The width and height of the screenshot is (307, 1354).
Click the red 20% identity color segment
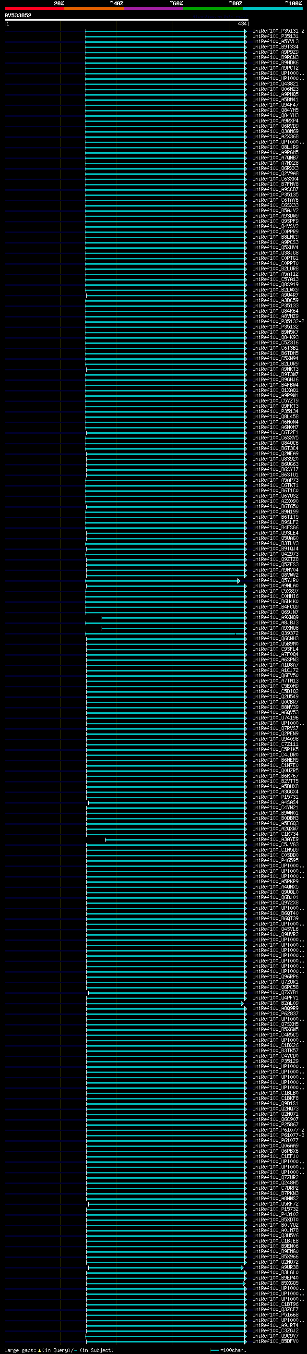(x=34, y=9)
